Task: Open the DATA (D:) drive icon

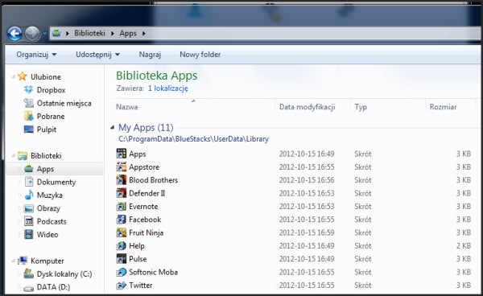Action: point(29,288)
